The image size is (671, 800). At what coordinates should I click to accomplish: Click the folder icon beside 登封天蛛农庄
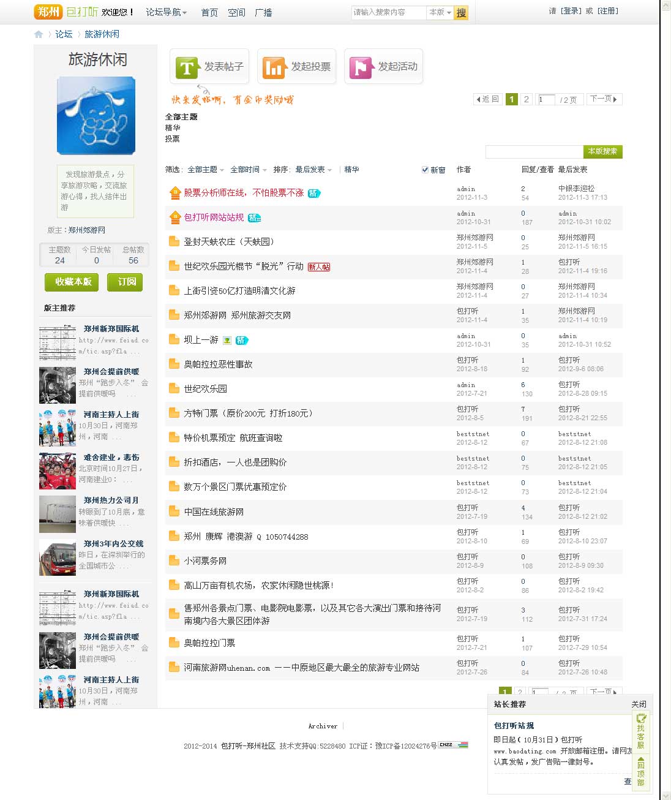(173, 241)
